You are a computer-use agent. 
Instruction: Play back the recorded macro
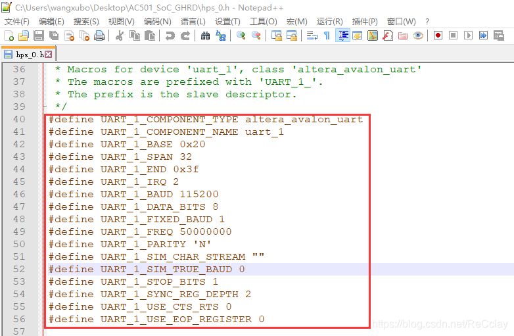[x=469, y=36]
